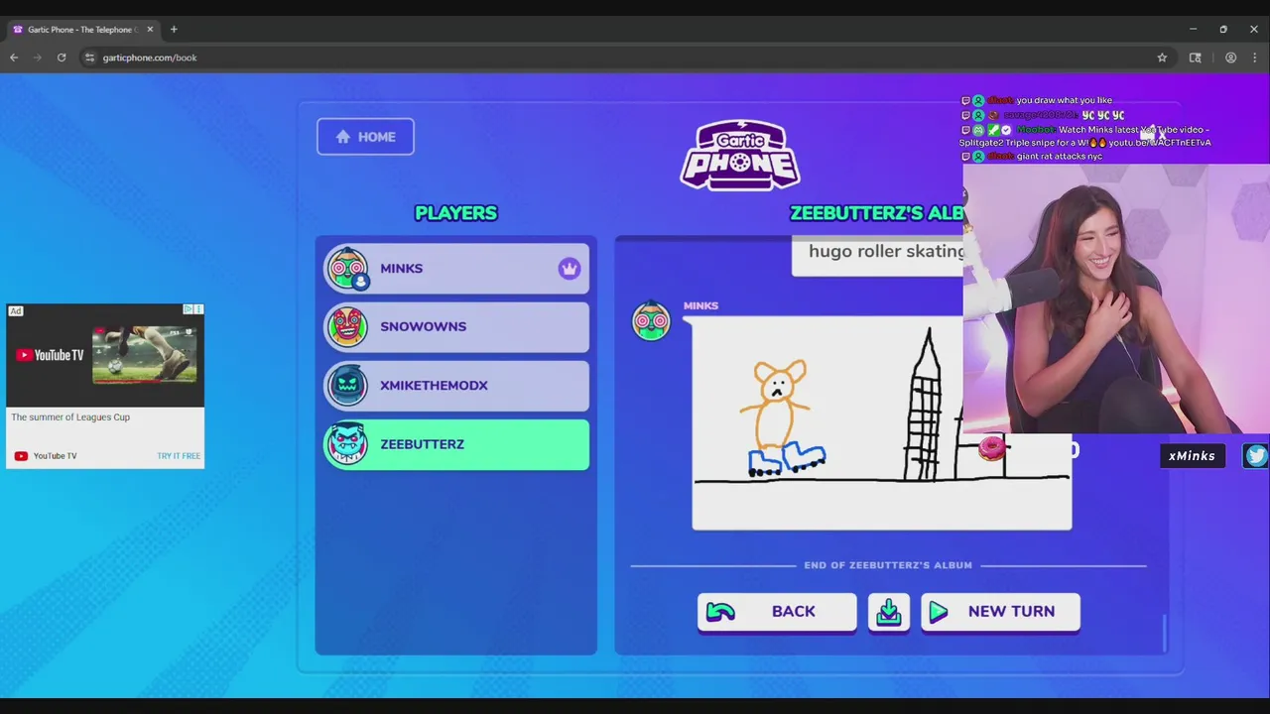Start a NEW TURN

1000,612
